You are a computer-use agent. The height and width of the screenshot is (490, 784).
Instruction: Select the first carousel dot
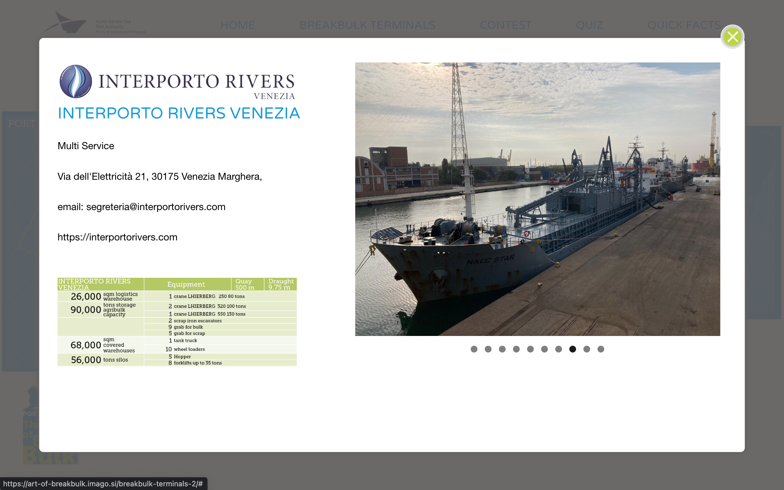[x=474, y=349]
